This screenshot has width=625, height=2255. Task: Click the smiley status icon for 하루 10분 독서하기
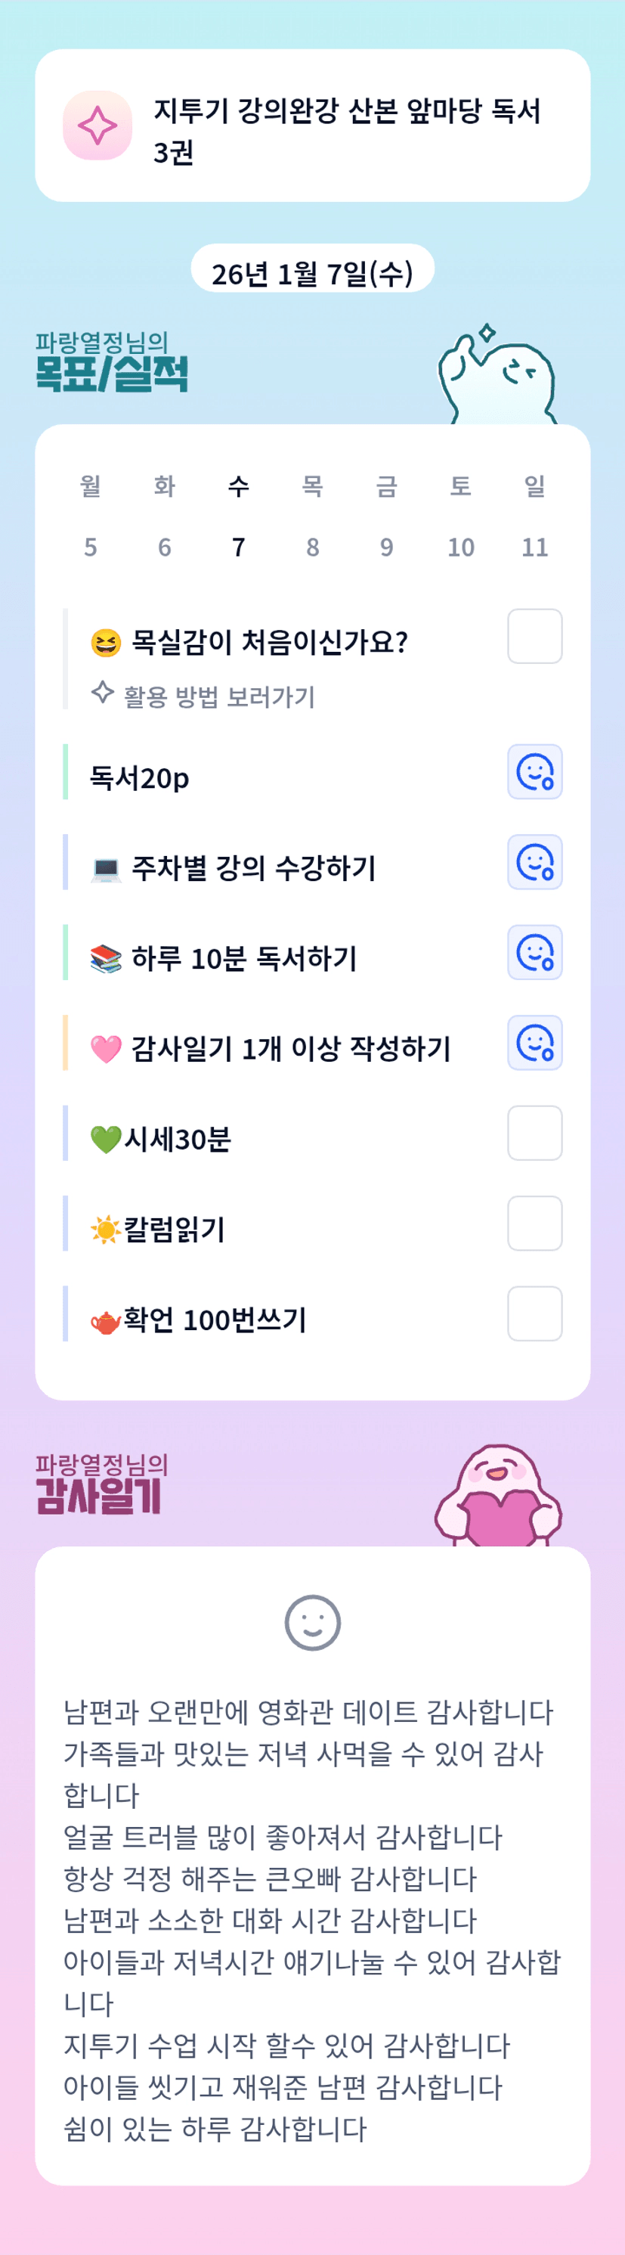(x=535, y=952)
